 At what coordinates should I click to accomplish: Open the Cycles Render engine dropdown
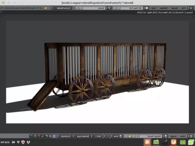61,8
